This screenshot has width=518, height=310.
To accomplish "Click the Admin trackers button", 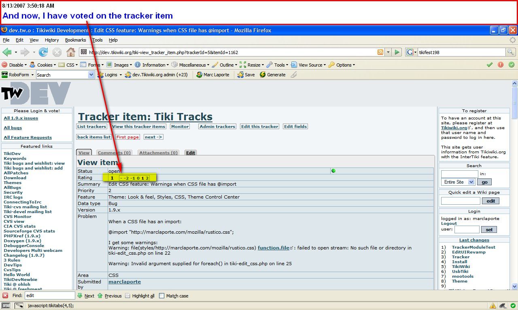I will click(217, 126).
